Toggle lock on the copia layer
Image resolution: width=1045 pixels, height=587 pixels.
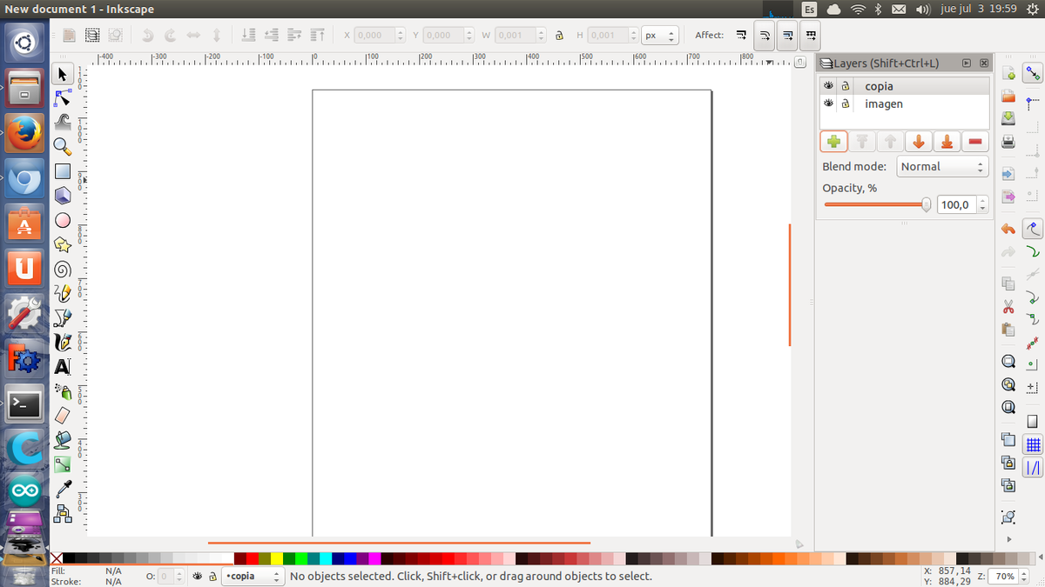click(x=845, y=86)
